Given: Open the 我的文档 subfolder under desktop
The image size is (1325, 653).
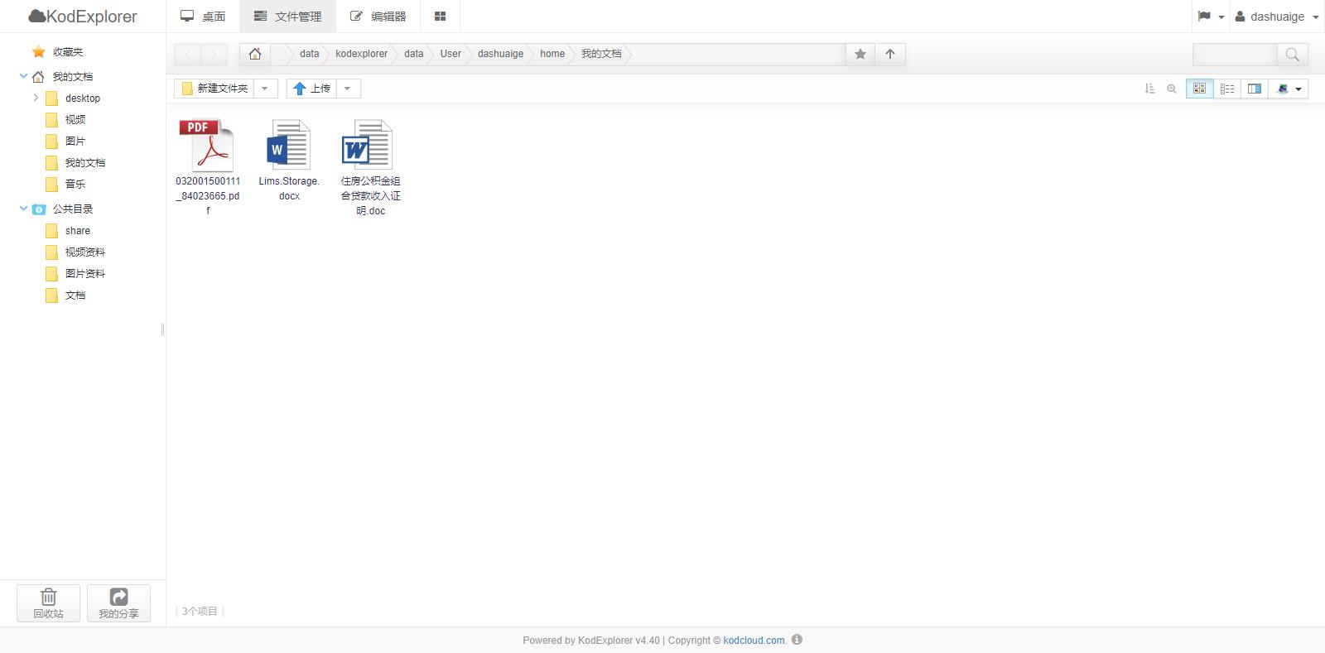Looking at the screenshot, I should (x=85, y=163).
